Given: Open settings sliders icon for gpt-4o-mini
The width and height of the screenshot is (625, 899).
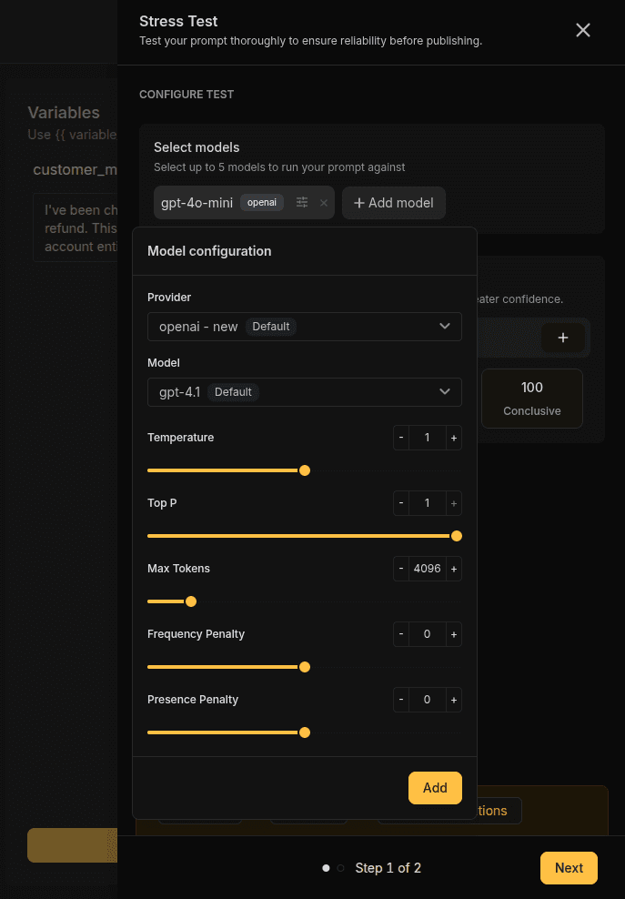Looking at the screenshot, I should pyautogui.click(x=302, y=202).
